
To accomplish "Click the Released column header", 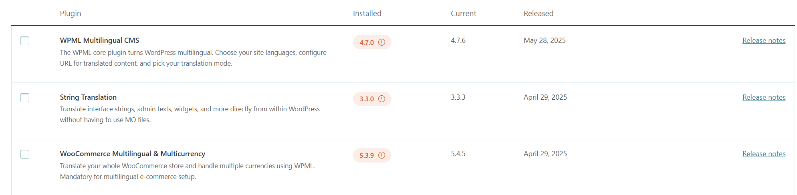I will click(x=538, y=13).
